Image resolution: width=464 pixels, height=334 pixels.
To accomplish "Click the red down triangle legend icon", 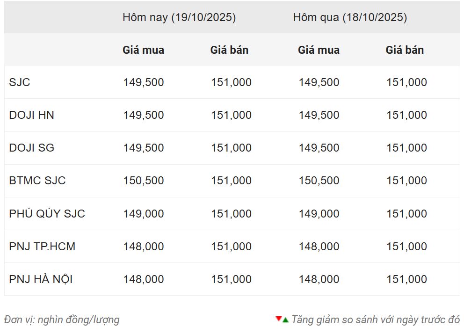I will coord(279,319).
